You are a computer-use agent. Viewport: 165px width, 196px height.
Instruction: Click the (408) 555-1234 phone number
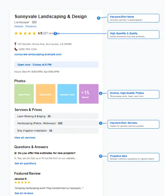(x=28, y=49)
